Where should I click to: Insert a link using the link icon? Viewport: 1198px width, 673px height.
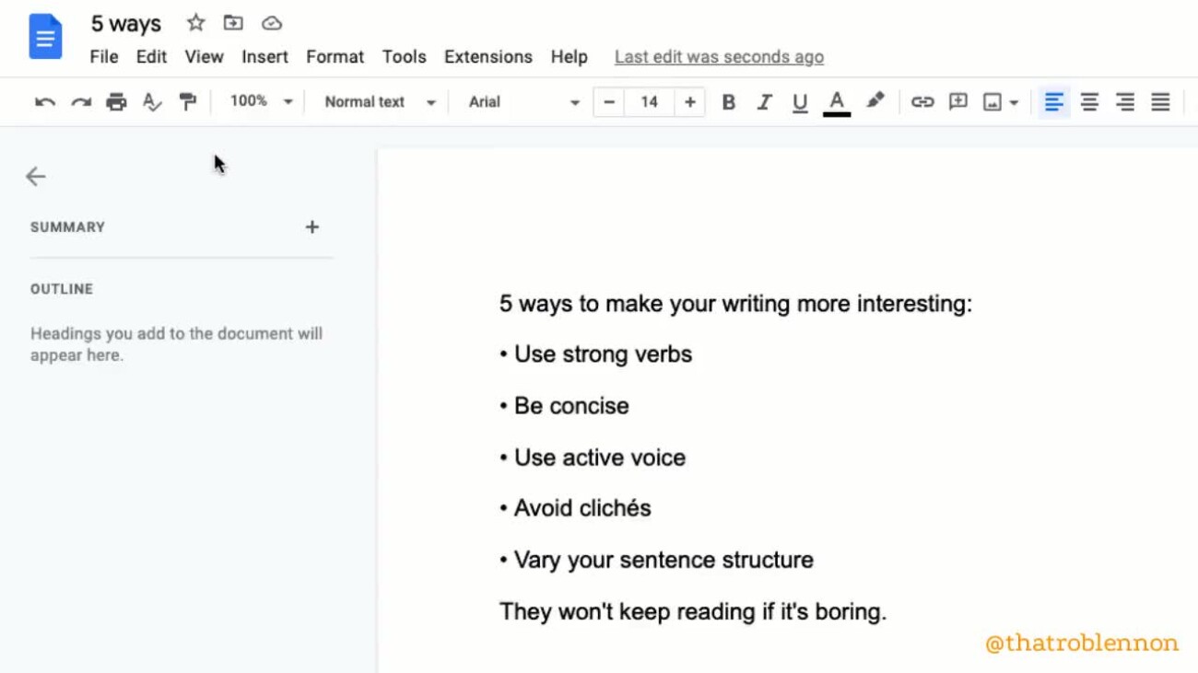click(922, 102)
